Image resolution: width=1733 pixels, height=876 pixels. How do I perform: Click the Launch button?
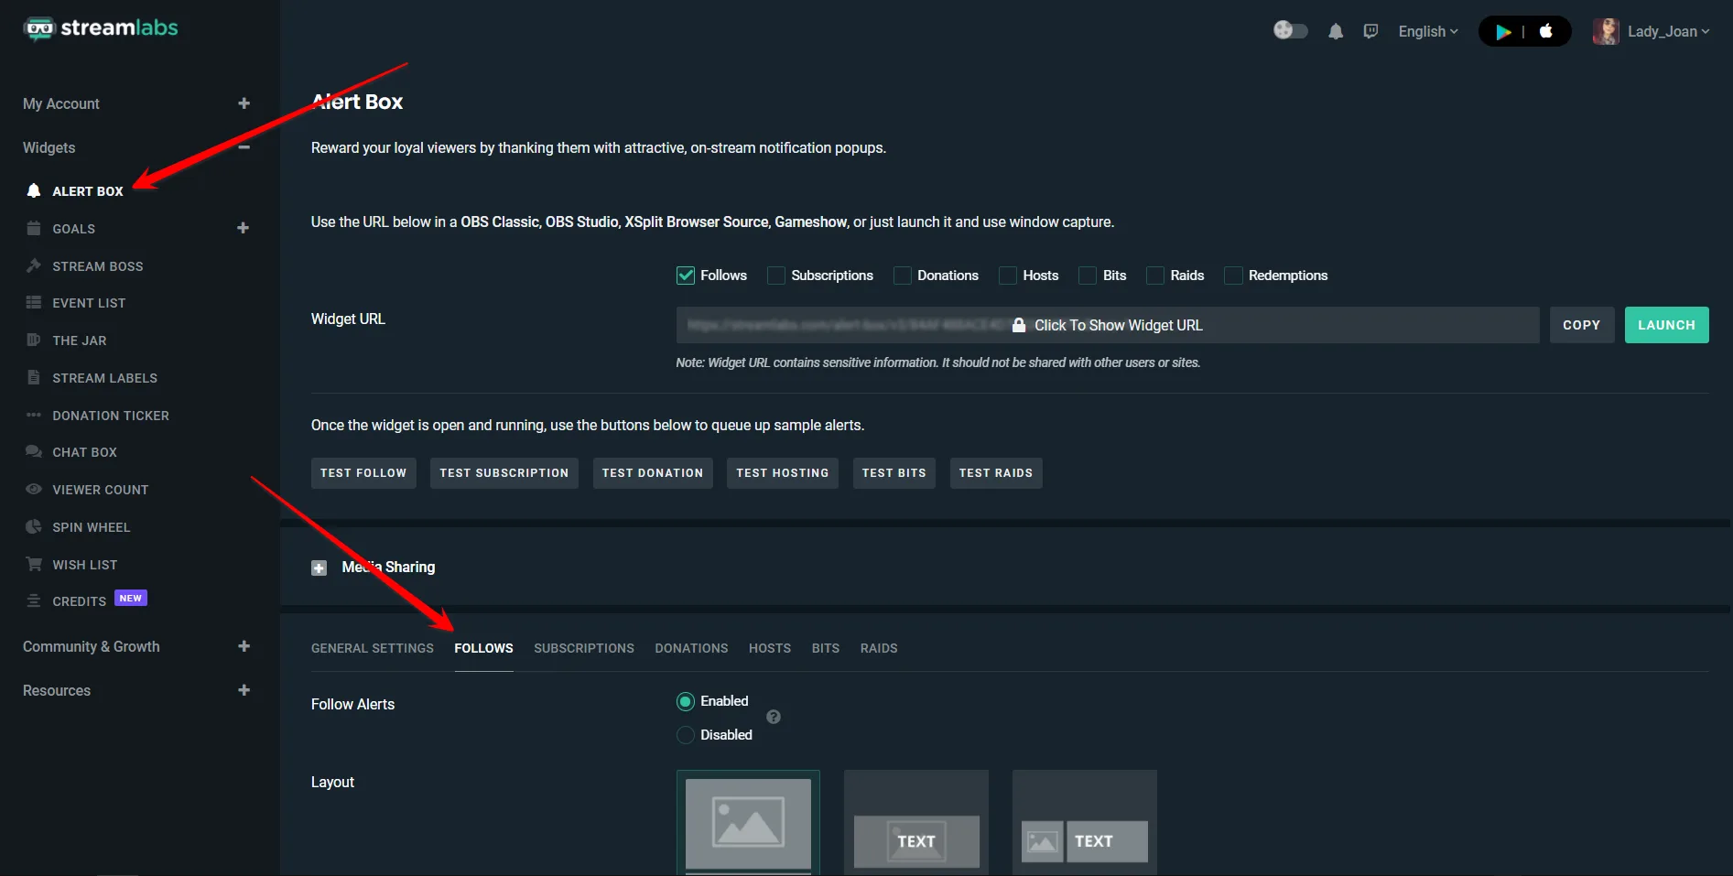coord(1667,325)
